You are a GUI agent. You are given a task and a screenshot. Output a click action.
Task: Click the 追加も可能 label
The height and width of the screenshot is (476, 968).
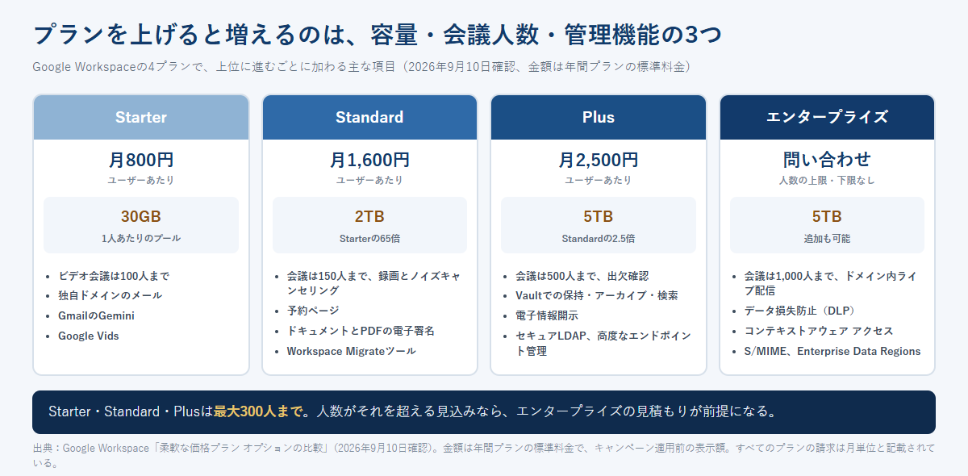point(827,239)
